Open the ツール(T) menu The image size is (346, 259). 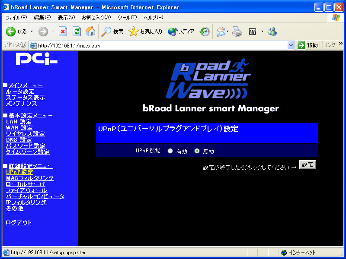127,18
